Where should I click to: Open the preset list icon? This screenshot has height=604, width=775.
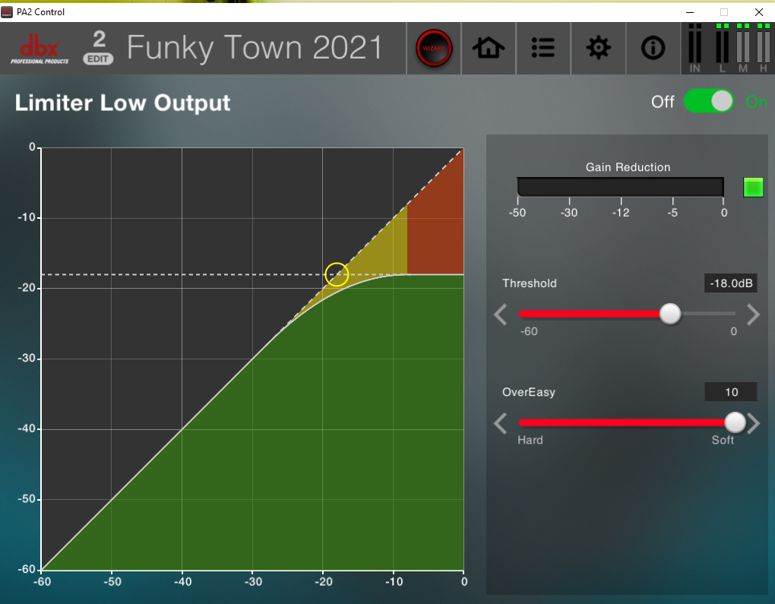coord(543,49)
